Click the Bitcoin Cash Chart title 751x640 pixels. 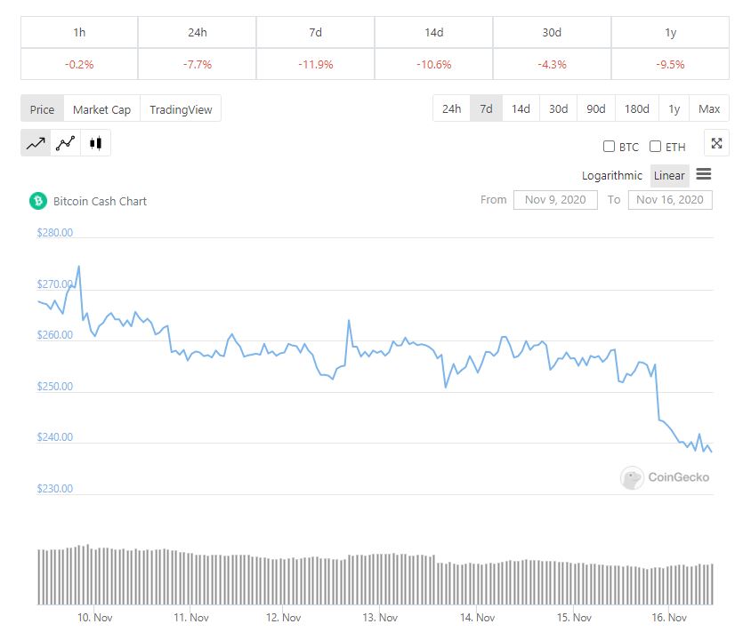[100, 202]
